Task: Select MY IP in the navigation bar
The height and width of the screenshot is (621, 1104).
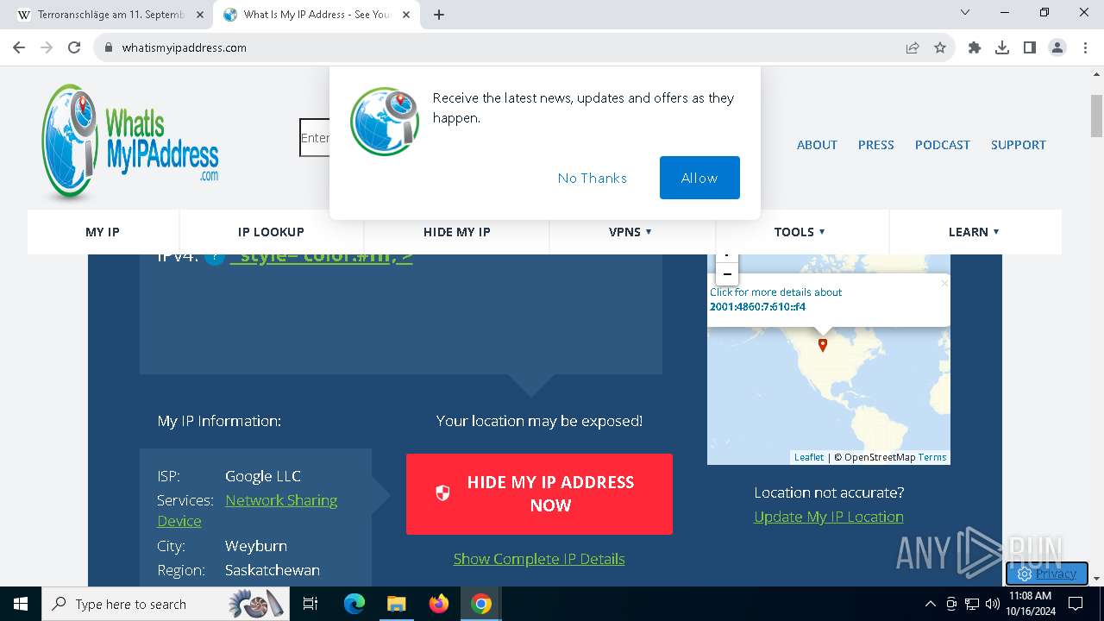Action: coord(103,232)
